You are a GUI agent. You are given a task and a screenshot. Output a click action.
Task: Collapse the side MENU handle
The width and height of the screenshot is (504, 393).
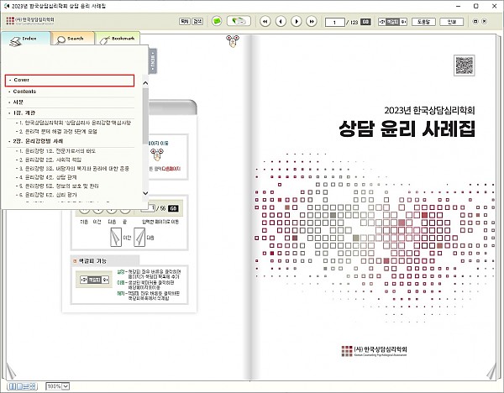153,60
